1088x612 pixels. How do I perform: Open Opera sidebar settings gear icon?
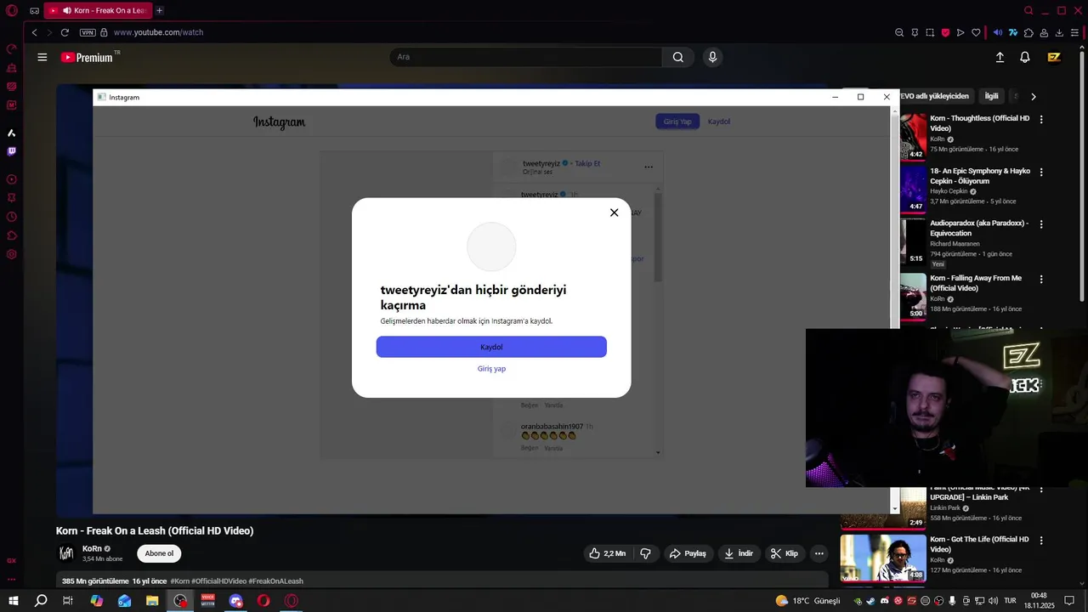(11, 254)
